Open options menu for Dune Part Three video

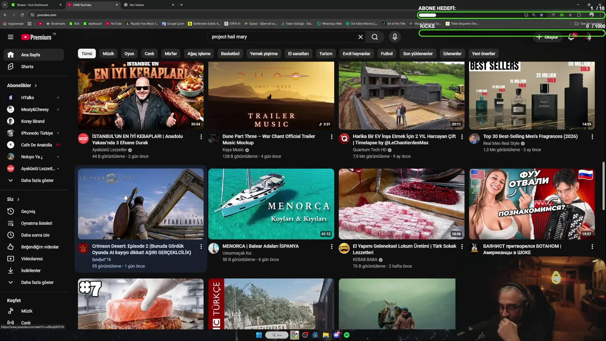coord(331,137)
